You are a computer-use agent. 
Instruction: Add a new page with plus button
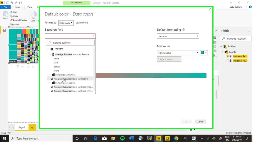32,127
